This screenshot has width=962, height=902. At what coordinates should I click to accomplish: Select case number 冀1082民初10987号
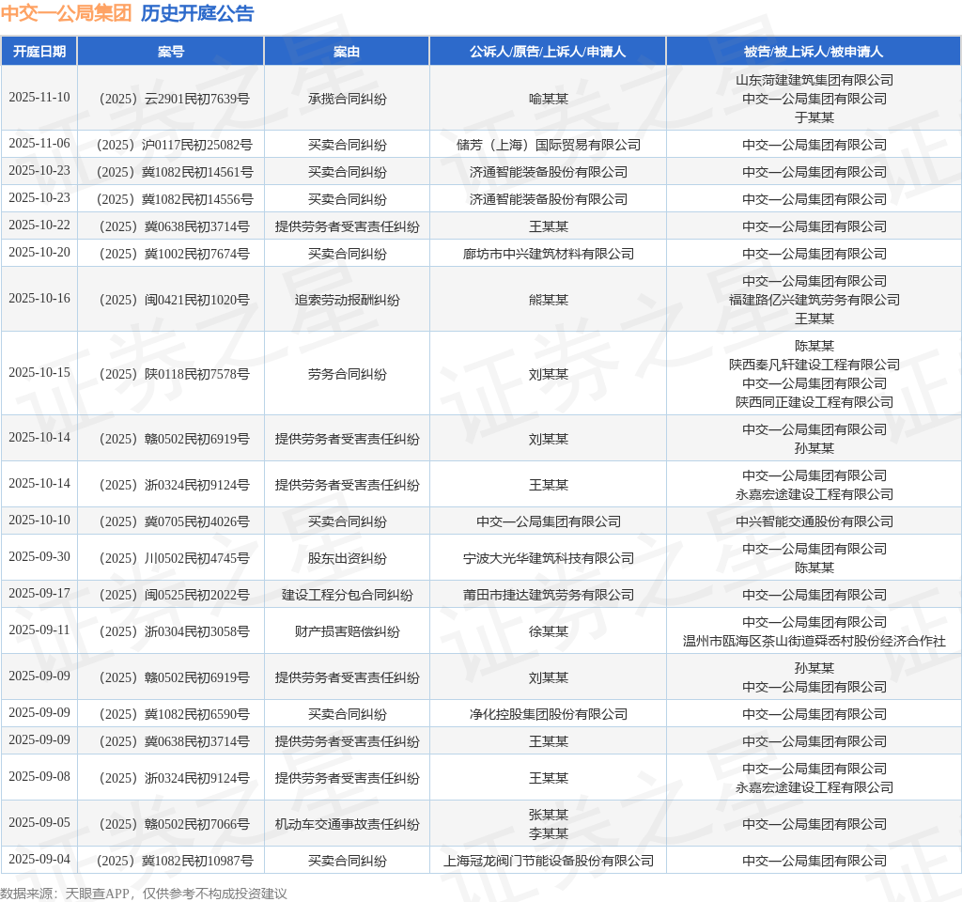pyautogui.click(x=174, y=861)
